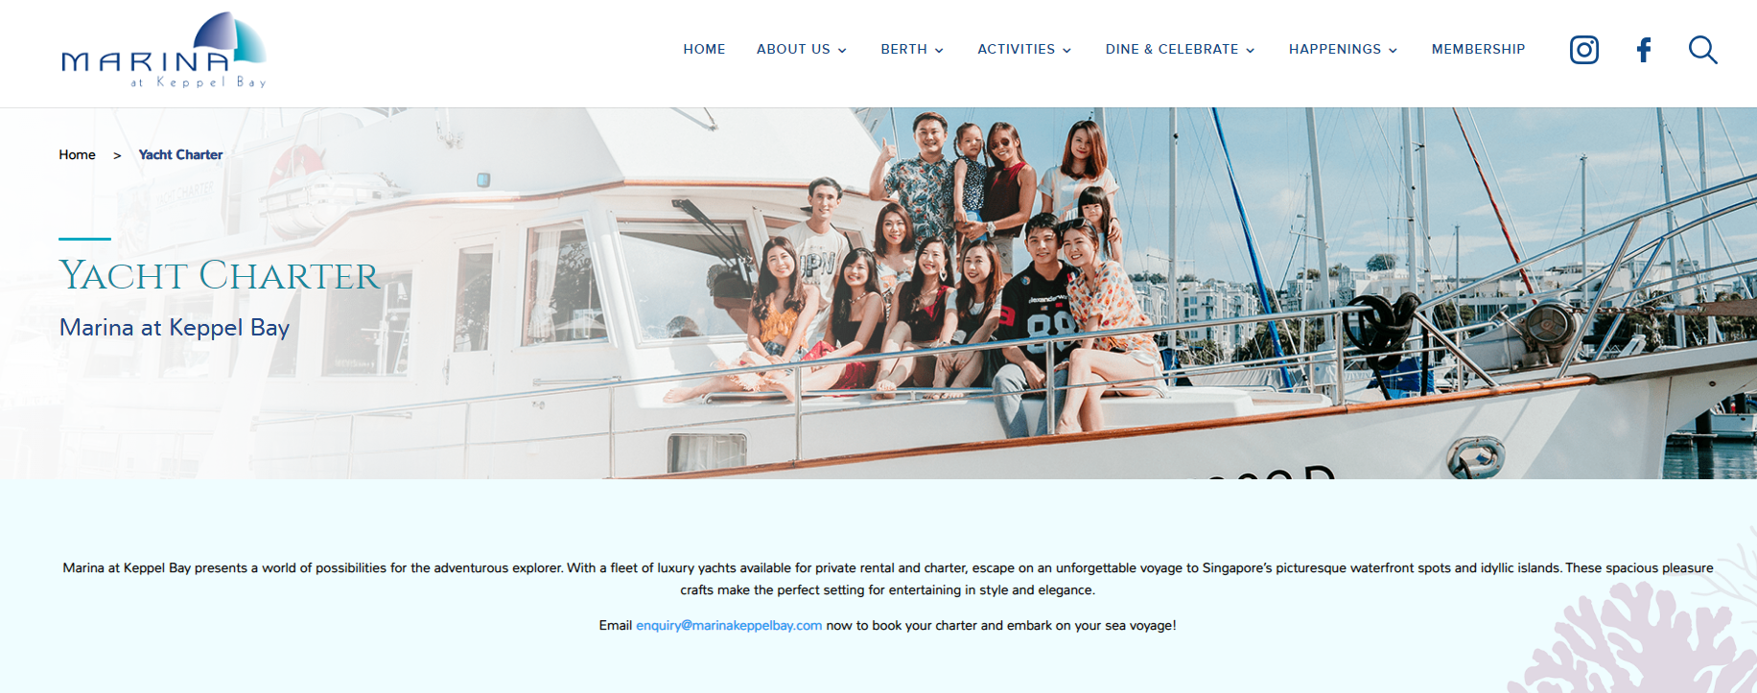Open the Activities menu label

pos(1016,49)
